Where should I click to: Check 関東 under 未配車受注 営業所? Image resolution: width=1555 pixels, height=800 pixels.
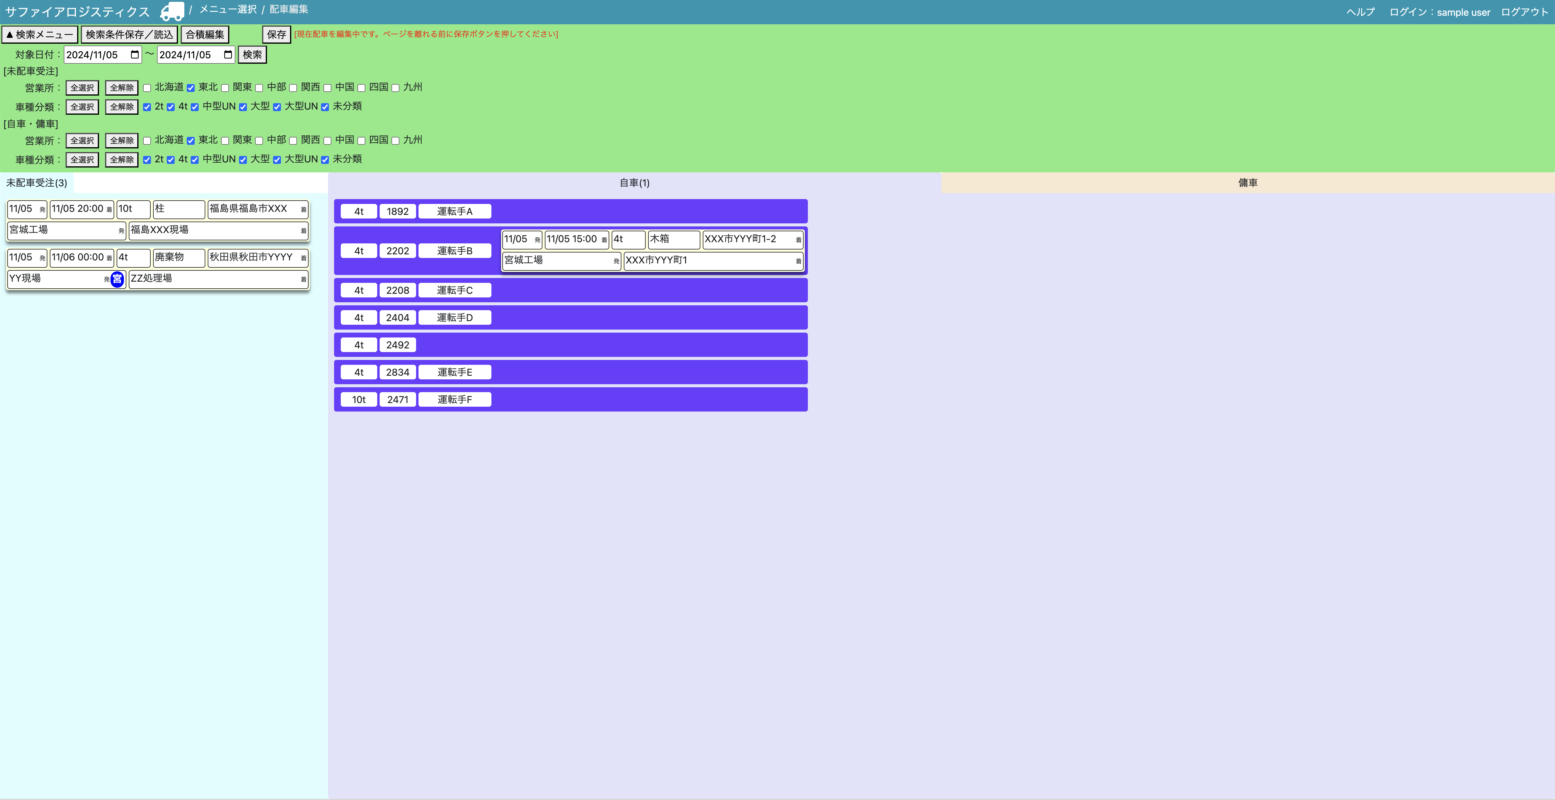(x=225, y=88)
